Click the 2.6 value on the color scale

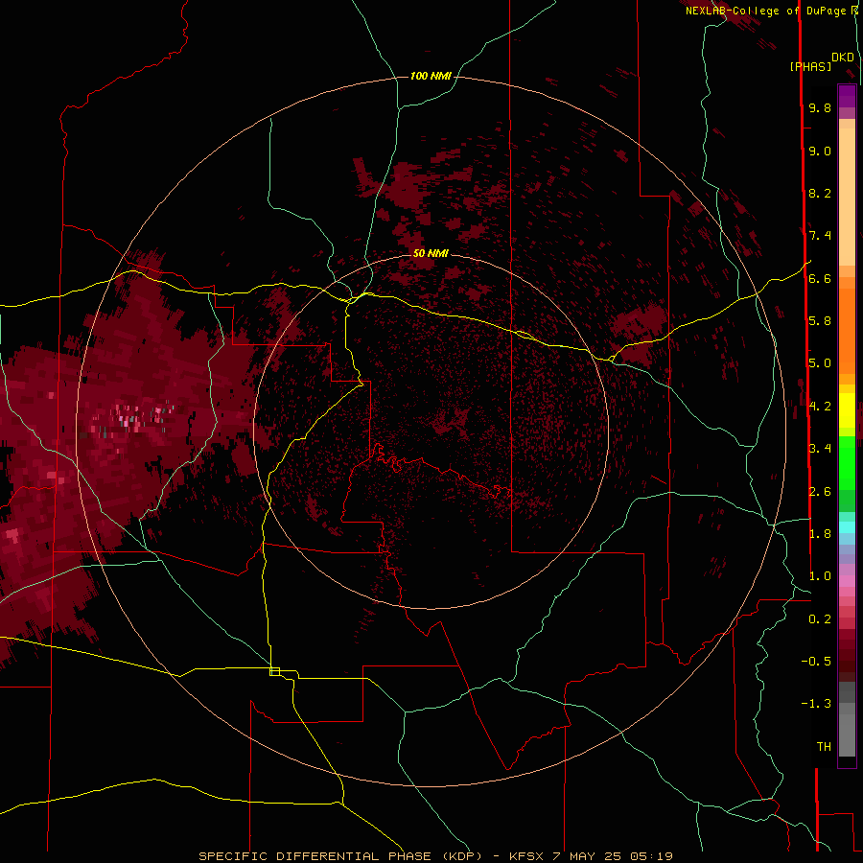coord(820,491)
